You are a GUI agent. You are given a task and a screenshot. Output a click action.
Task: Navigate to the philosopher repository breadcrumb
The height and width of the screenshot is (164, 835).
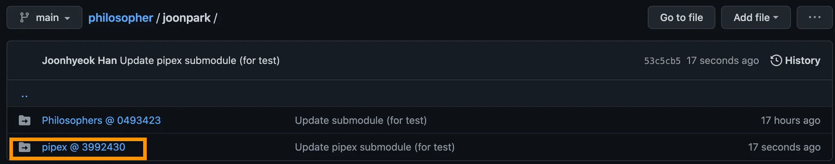121,18
